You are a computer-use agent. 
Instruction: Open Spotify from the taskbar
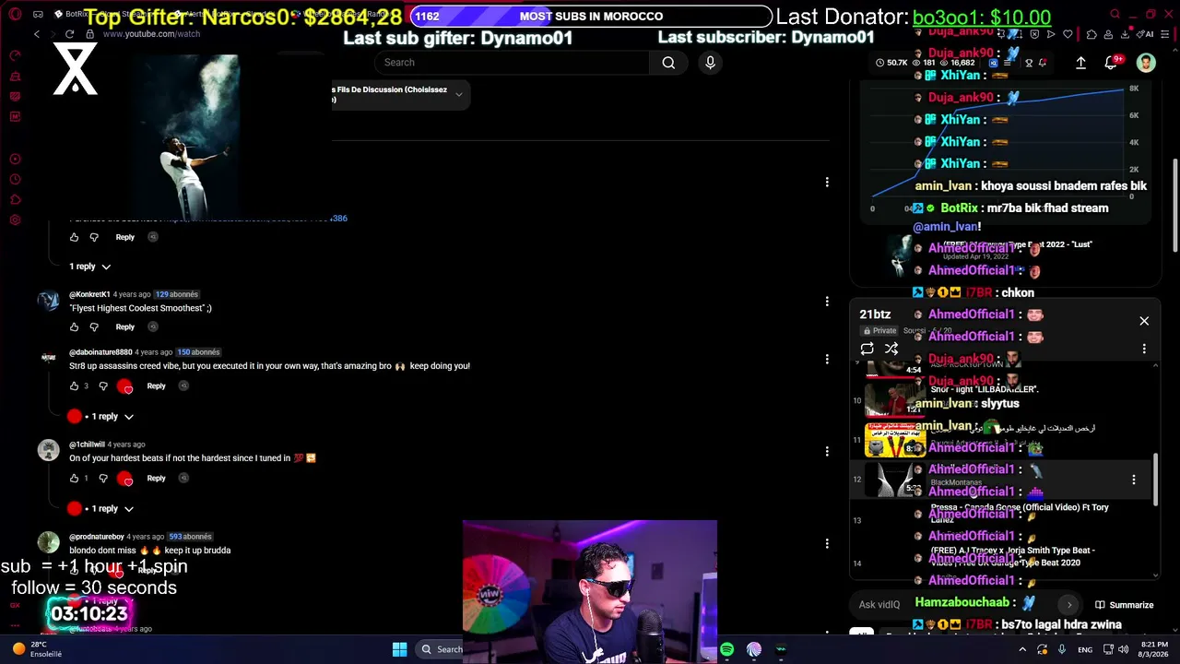[x=727, y=649]
